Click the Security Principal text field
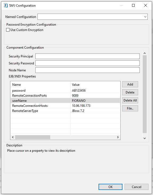The width and height of the screenshot is (153, 195). coord(87,56)
